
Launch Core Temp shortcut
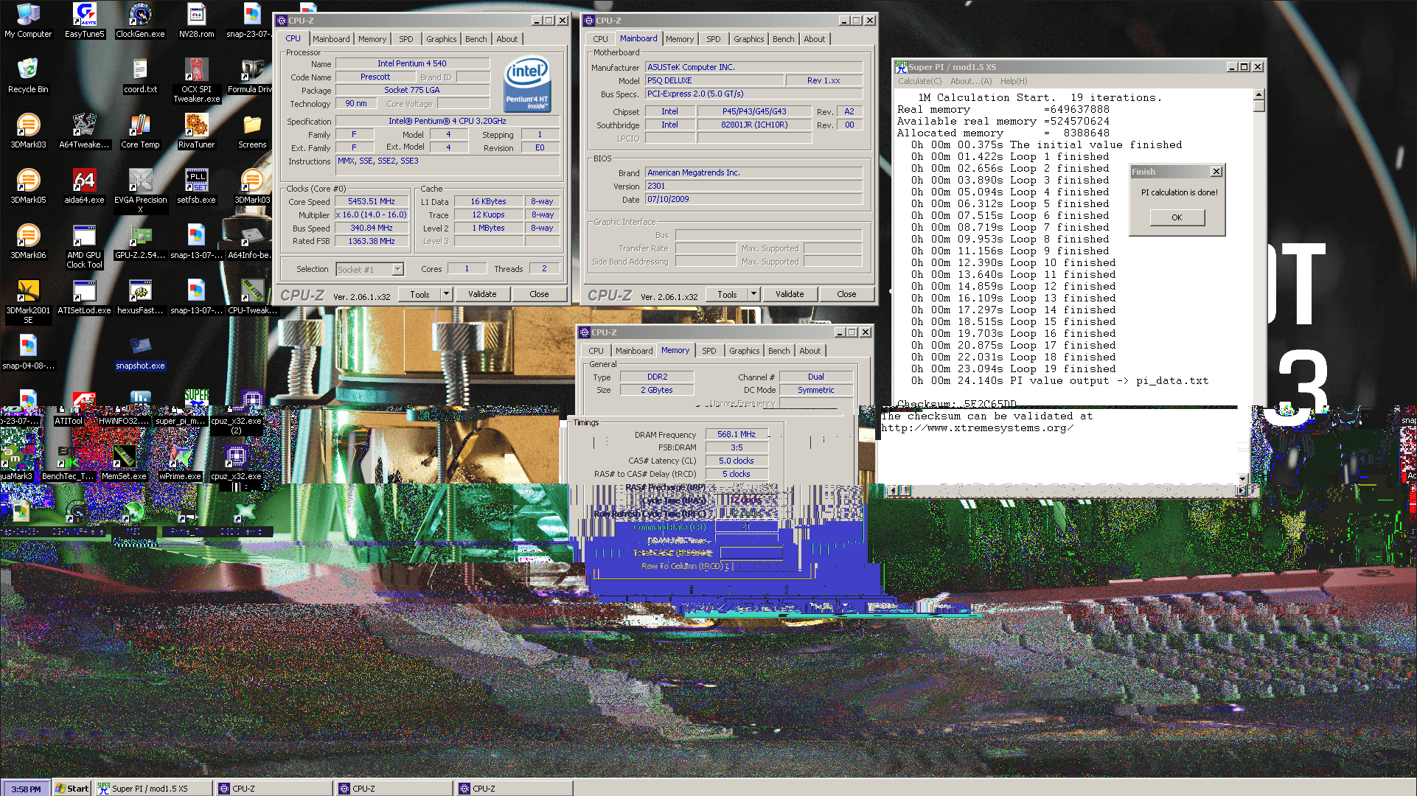point(140,131)
